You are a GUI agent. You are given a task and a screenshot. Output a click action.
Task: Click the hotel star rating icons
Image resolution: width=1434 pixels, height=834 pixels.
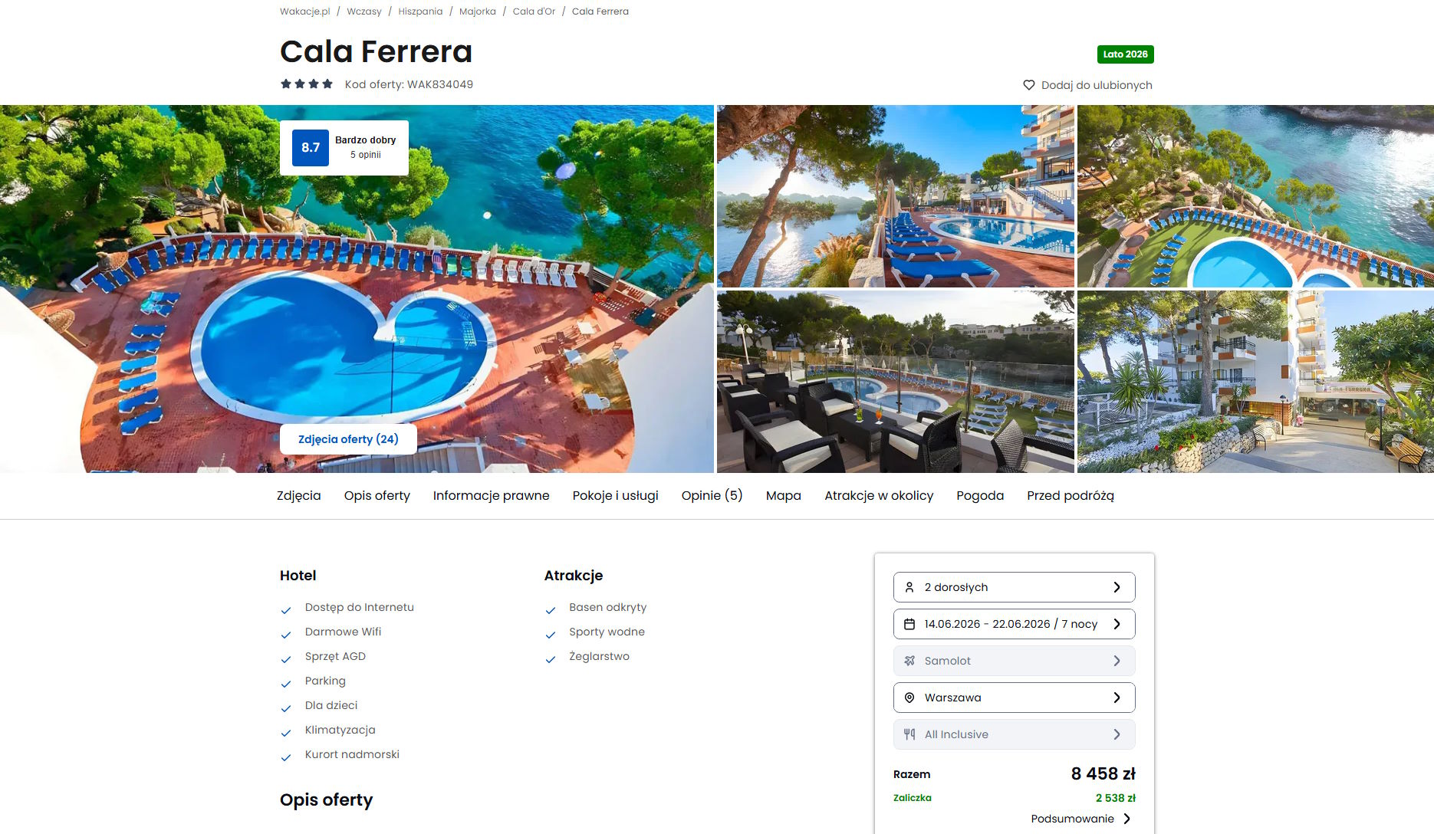(x=307, y=84)
